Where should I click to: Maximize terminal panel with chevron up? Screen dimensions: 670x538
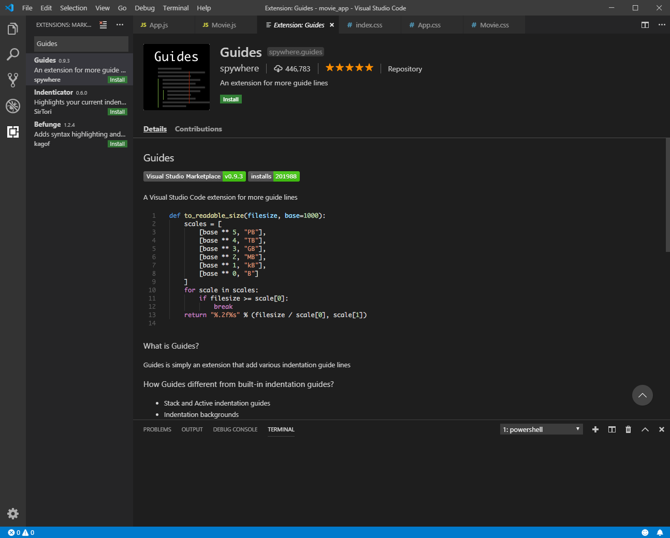(x=645, y=429)
